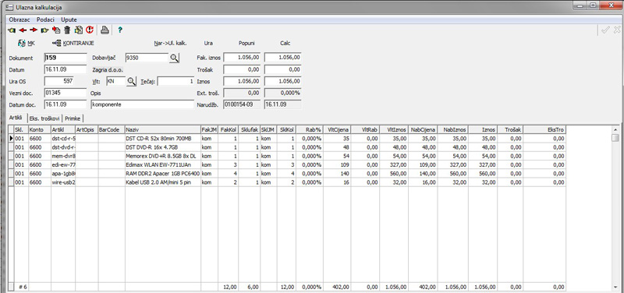Switch to the Artikli tab
This screenshot has width=624, height=293.
16,118
